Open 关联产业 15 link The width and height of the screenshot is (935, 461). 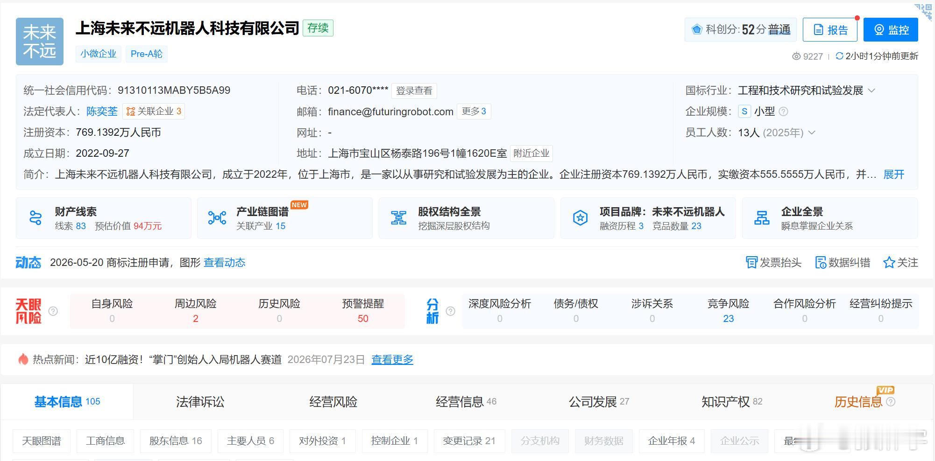click(x=261, y=226)
